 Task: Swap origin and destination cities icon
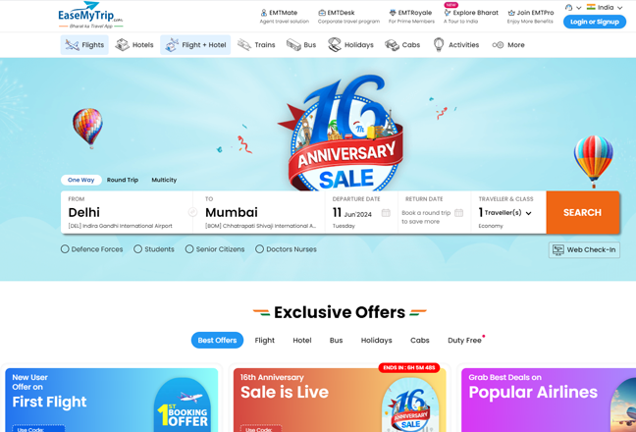(192, 212)
